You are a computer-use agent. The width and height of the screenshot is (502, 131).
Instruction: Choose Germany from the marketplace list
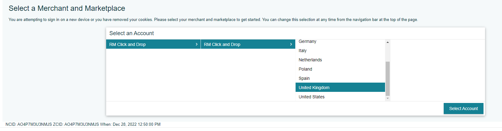(x=307, y=42)
